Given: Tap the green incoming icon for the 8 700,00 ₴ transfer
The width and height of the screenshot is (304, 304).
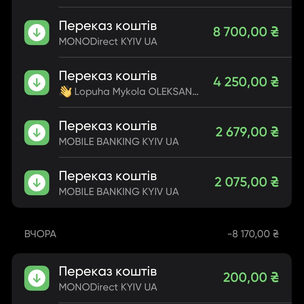Looking at the screenshot, I should 37,33.
